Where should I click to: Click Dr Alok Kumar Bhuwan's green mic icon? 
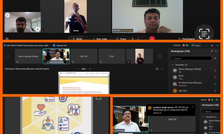215,84
